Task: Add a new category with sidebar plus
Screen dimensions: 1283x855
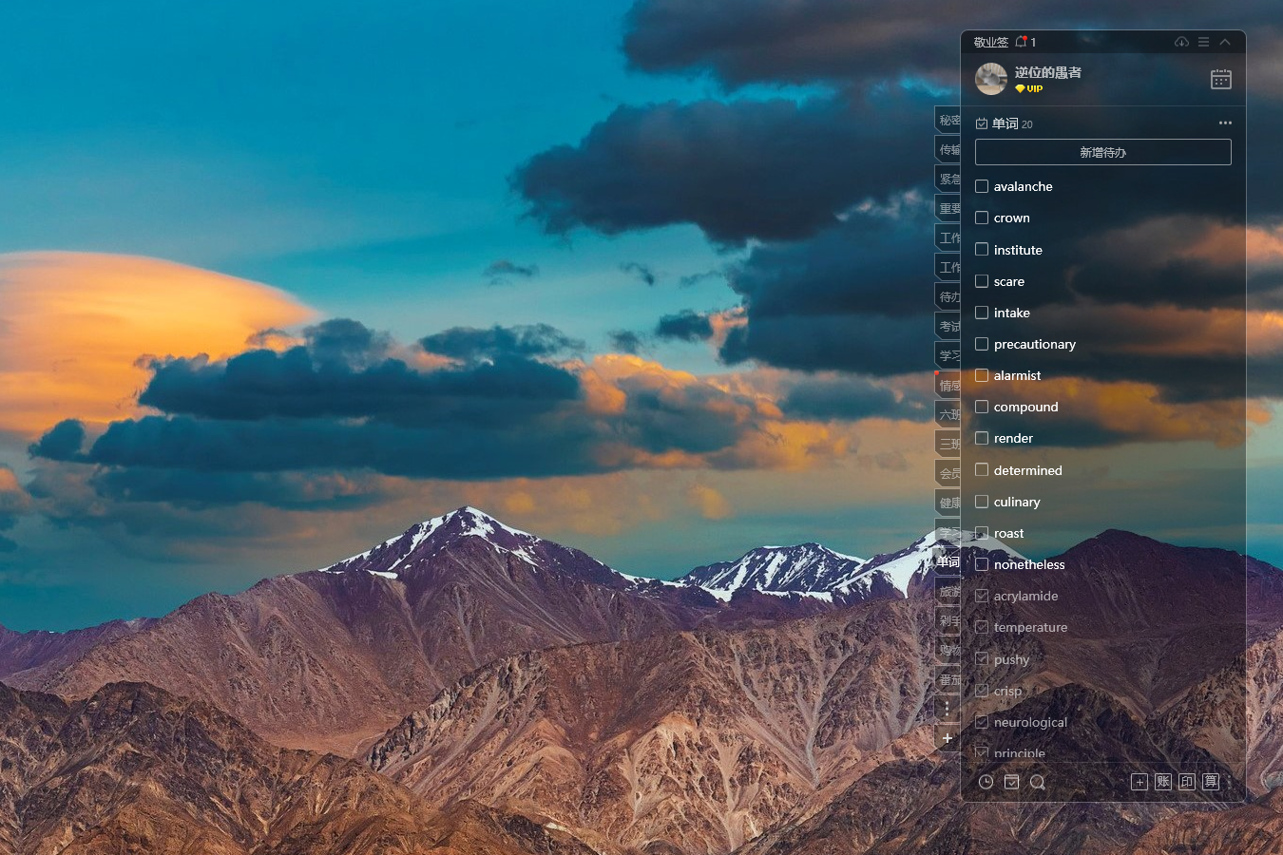Action: (948, 738)
